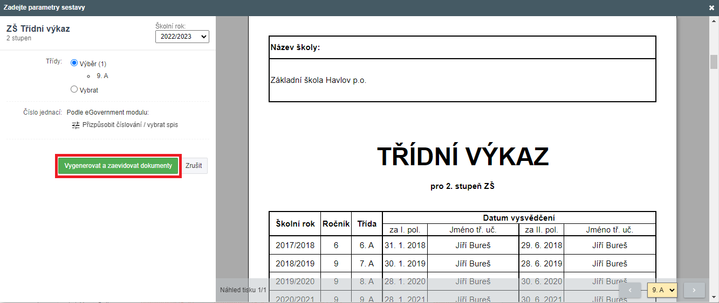719x303 pixels.
Task: Open the 9. A class dropdown in preview
Action: 662,290
